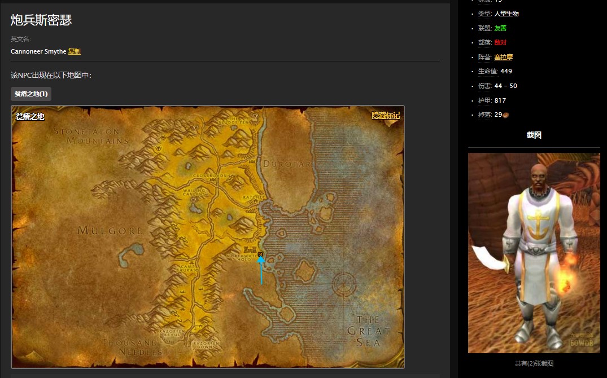Click the NPC location marker on the map
Image resolution: width=607 pixels, height=378 pixels.
click(x=260, y=255)
